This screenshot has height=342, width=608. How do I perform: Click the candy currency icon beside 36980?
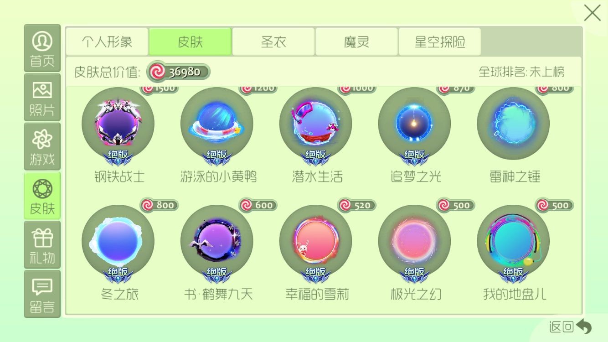pyautogui.click(x=157, y=72)
